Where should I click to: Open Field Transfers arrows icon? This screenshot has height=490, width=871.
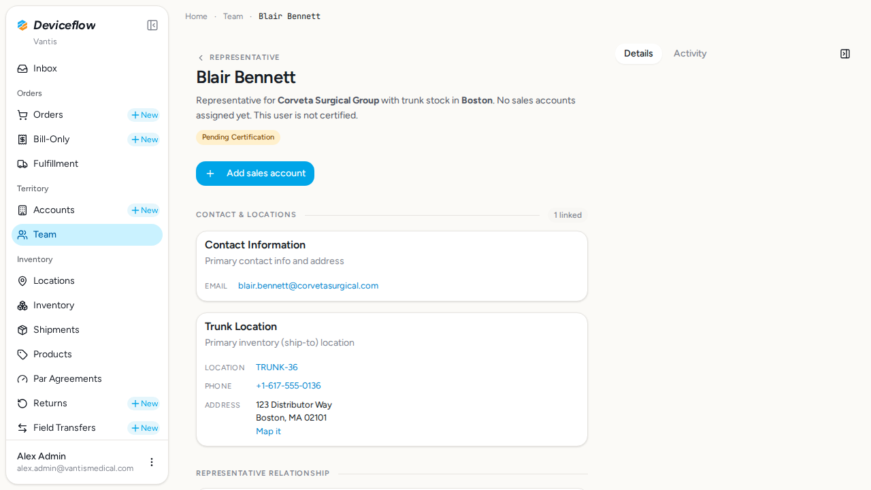(22, 428)
